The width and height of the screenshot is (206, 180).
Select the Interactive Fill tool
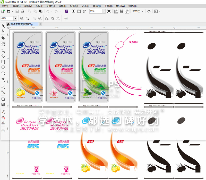[3, 117]
